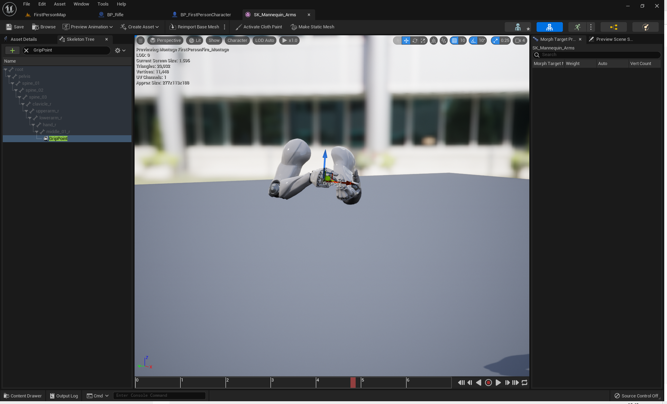The width and height of the screenshot is (667, 404).
Task: Toggle scale snapping value 0.25
Action: 495,40
